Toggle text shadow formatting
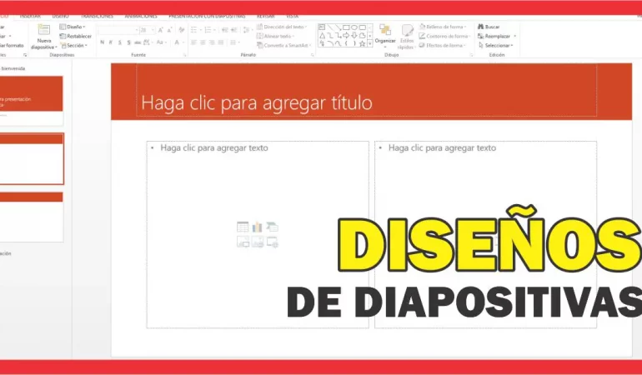The height and width of the screenshot is (375, 642). tap(129, 42)
